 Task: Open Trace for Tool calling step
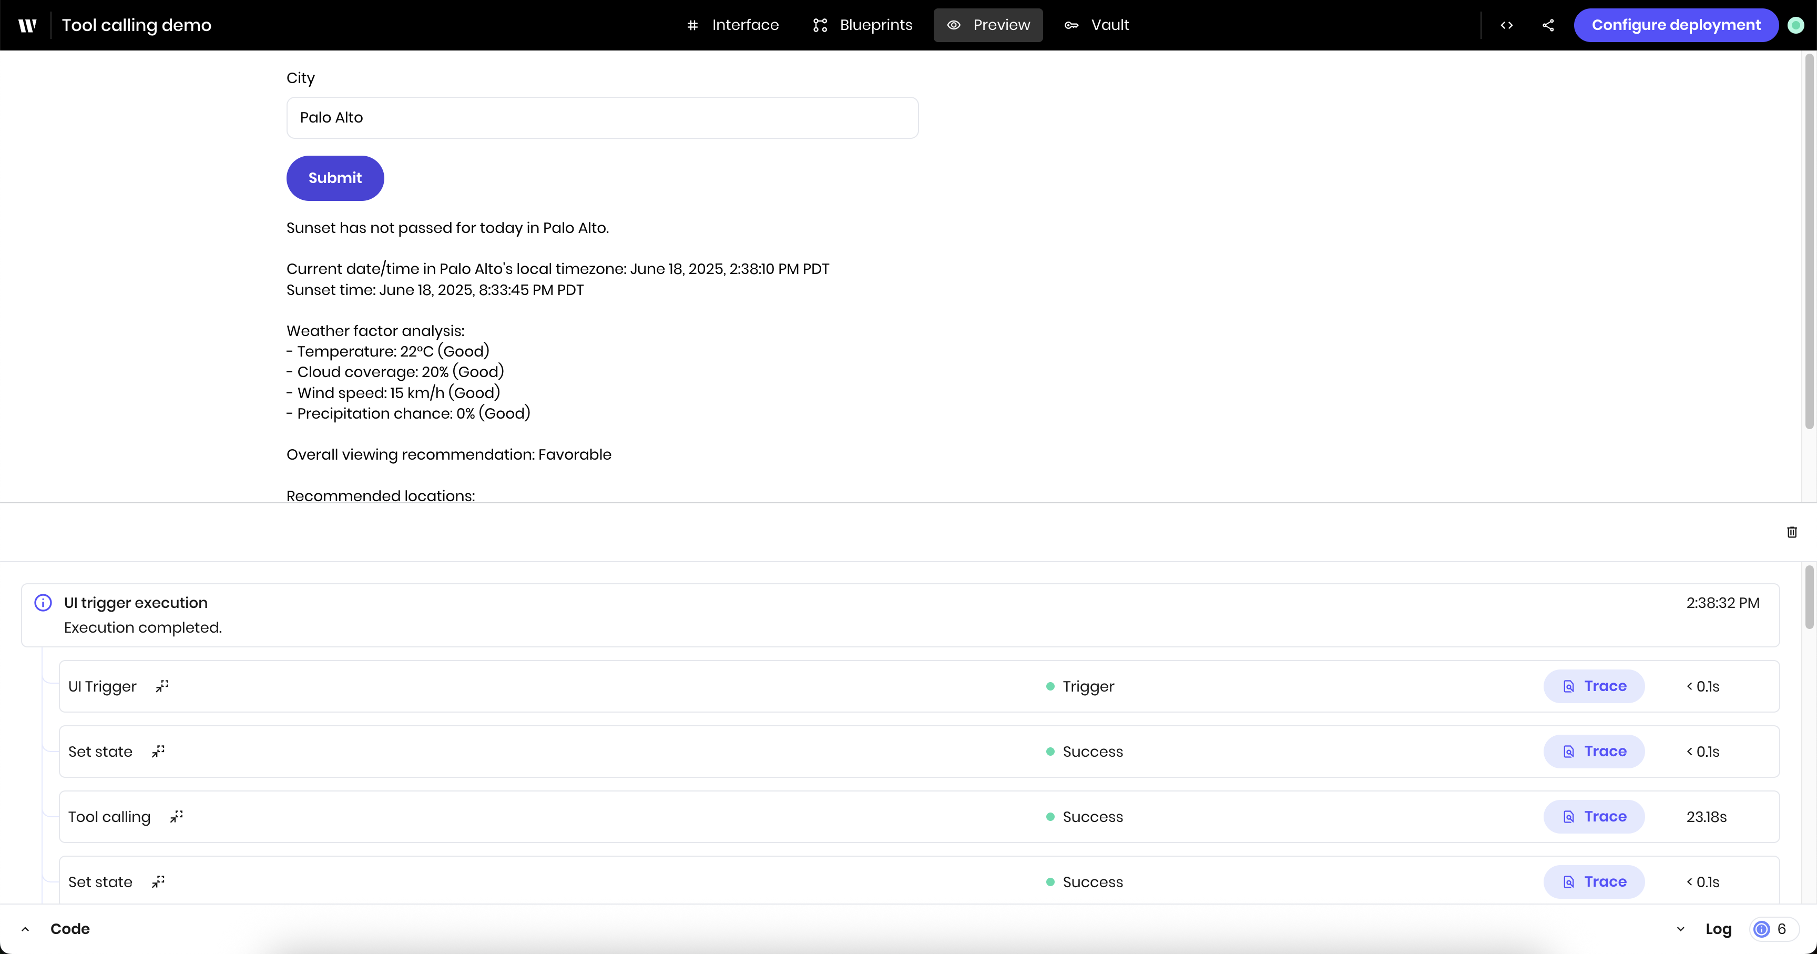click(1594, 816)
